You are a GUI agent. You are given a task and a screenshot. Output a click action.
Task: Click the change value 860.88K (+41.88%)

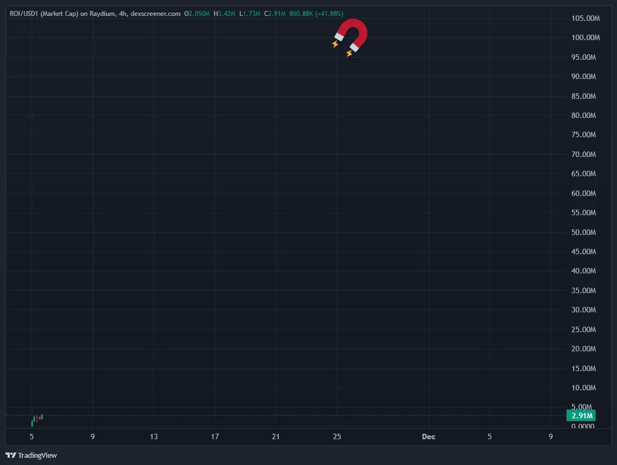pyautogui.click(x=316, y=14)
